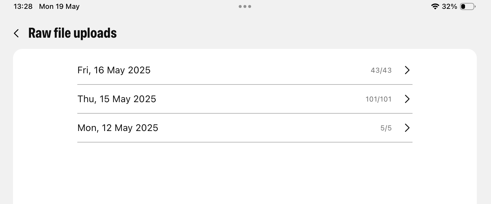
Task: Expand the Mon, 12 May 2025 entry
Action: tap(207, 128)
